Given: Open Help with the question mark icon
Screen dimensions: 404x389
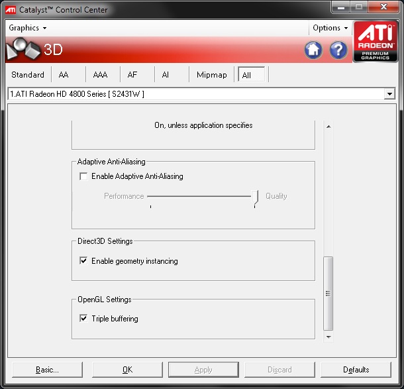Looking at the screenshot, I should (x=338, y=50).
